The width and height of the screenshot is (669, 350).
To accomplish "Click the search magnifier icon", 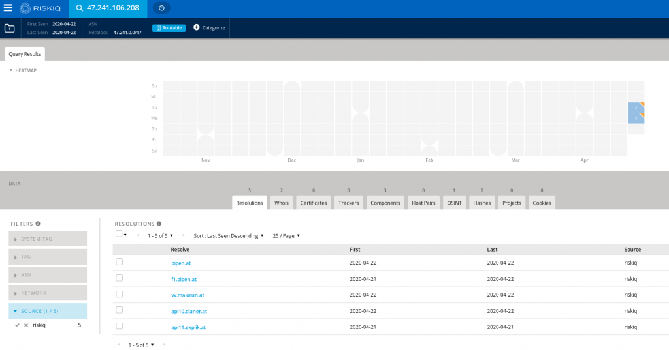I will (x=79, y=8).
